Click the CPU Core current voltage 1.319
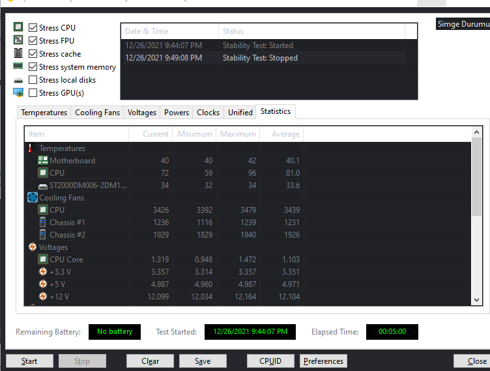The image size is (490, 371). coord(160,259)
